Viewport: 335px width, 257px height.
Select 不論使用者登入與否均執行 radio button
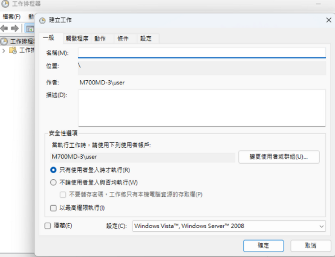(x=53, y=182)
